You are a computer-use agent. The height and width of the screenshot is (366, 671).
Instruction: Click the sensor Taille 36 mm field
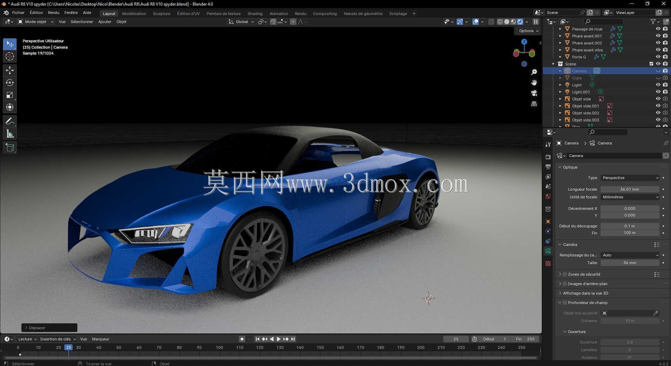pyautogui.click(x=630, y=263)
